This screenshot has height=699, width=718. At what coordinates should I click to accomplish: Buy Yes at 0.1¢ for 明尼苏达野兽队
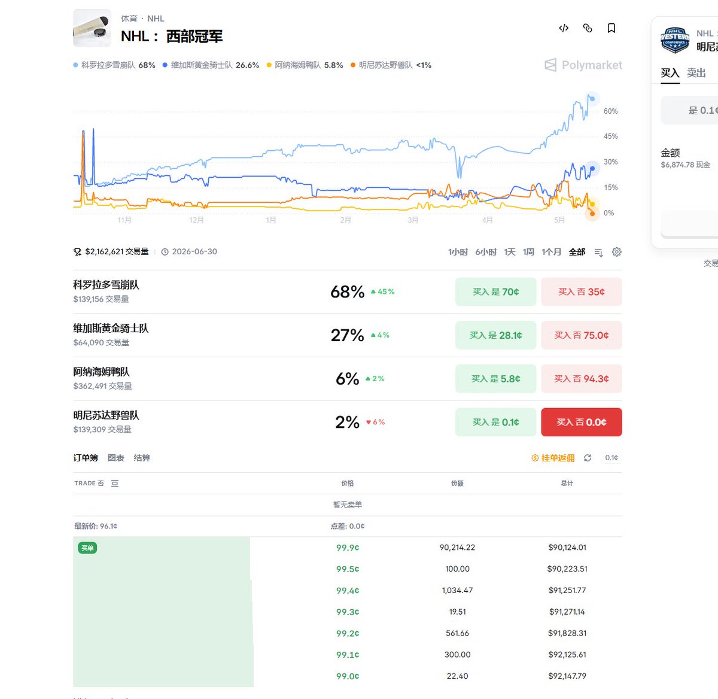click(495, 422)
